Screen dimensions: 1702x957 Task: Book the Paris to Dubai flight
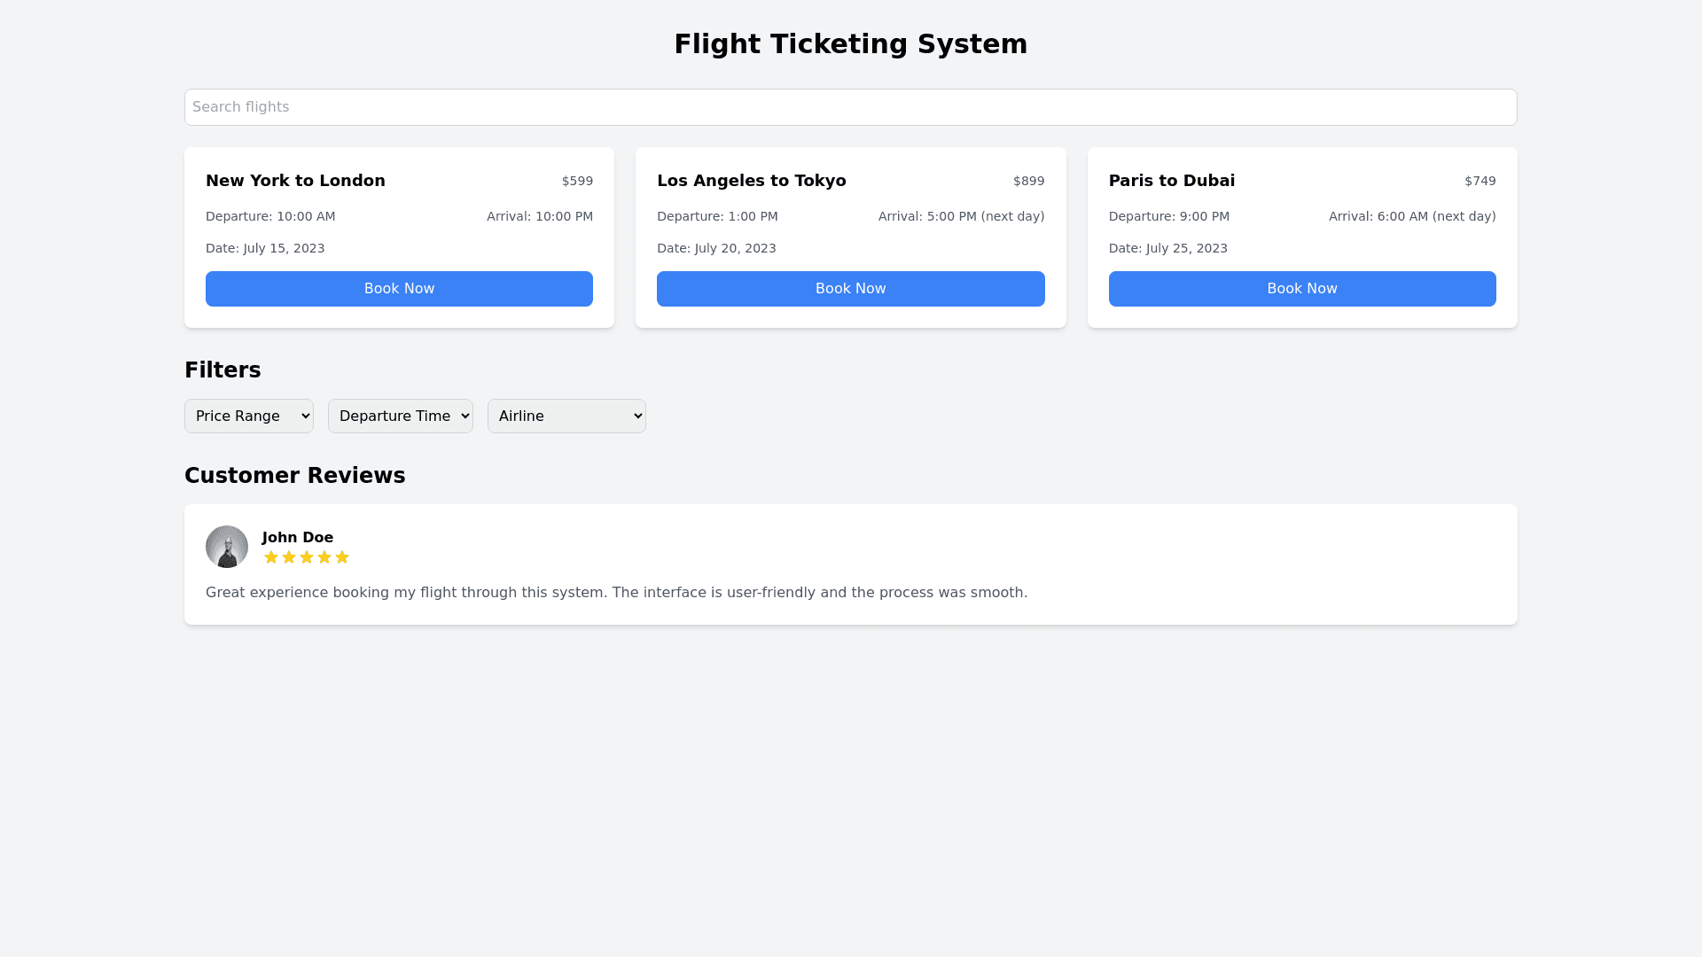[x=1302, y=289]
